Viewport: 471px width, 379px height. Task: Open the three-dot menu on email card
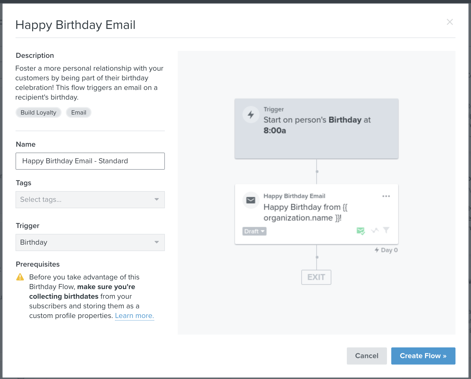point(386,196)
